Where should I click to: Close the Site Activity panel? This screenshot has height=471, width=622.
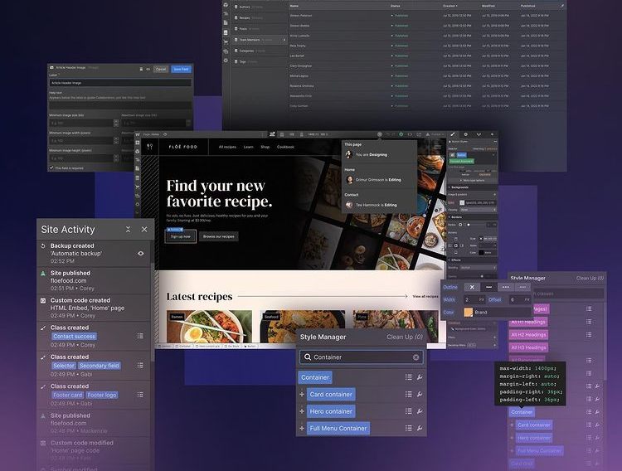pos(144,230)
